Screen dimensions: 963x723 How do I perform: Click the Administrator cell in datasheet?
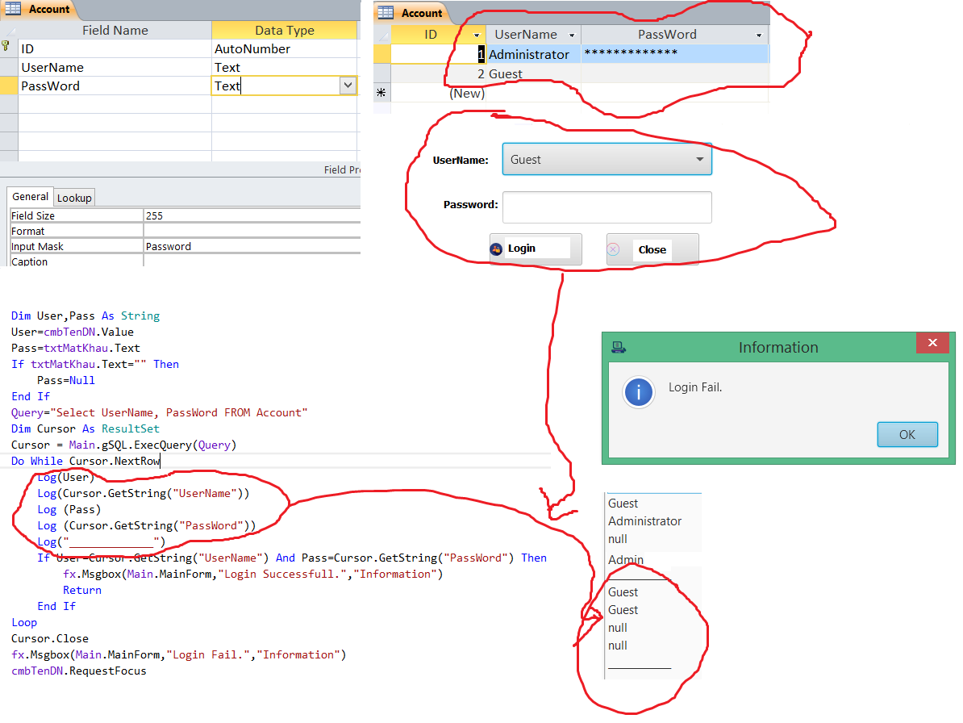point(533,54)
